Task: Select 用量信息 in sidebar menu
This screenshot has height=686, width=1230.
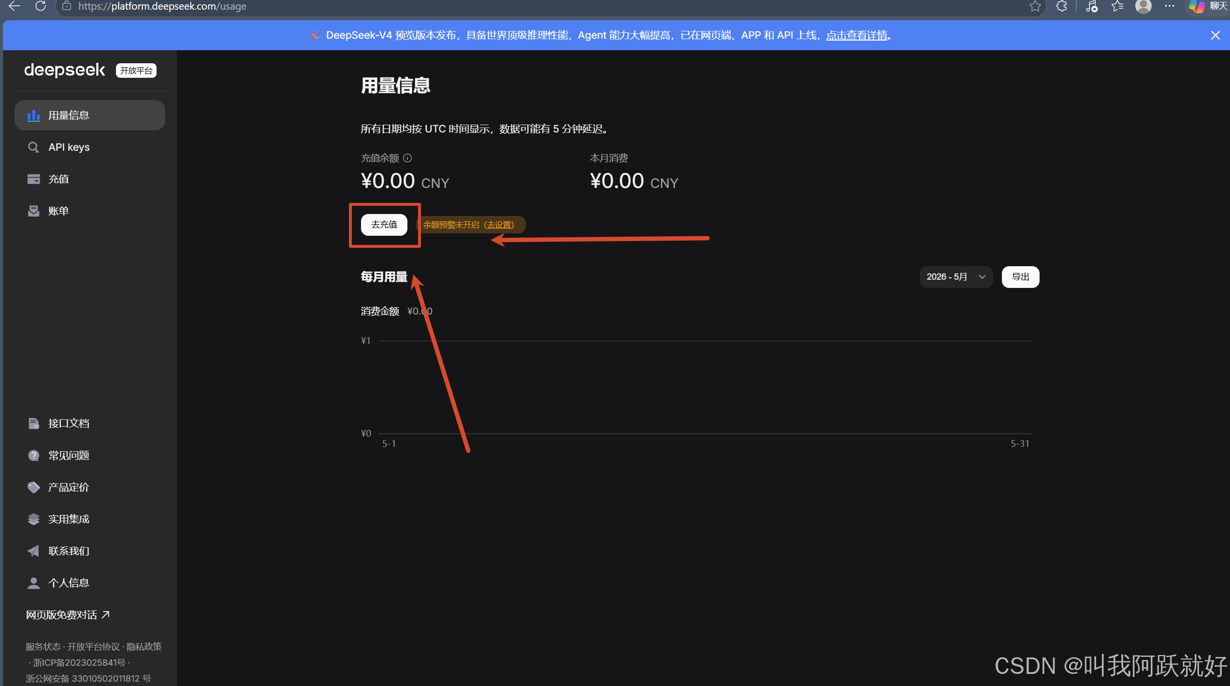Action: coord(90,115)
